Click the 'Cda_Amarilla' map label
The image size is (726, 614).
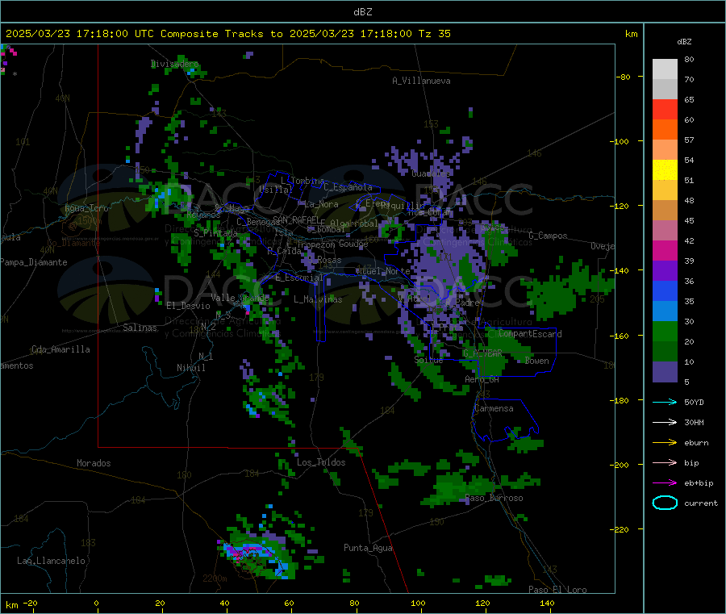[x=60, y=349]
